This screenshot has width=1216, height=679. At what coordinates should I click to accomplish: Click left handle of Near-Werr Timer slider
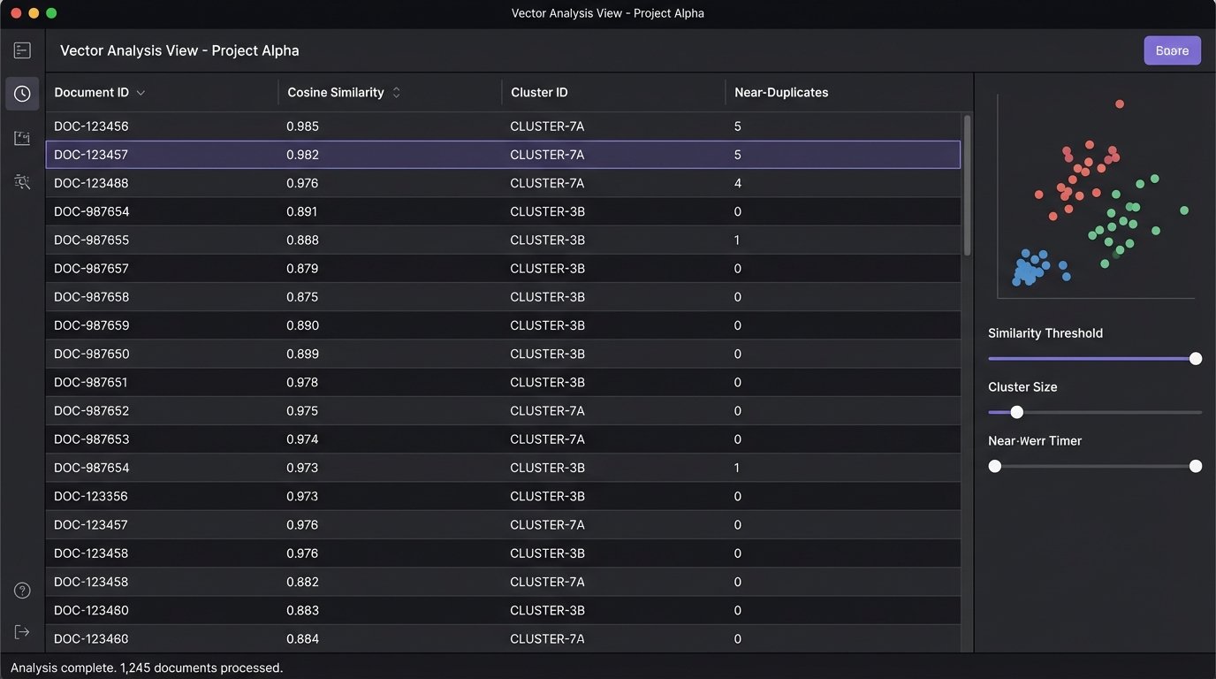coord(995,466)
